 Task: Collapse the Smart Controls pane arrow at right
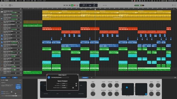[x=175, y=78]
